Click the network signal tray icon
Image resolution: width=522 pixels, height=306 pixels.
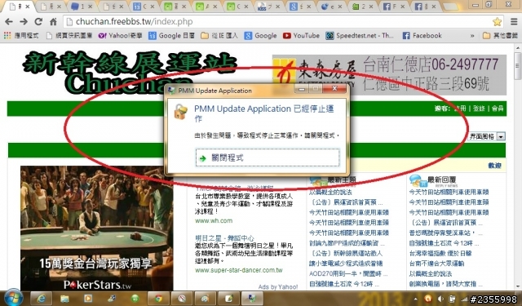click(463, 299)
